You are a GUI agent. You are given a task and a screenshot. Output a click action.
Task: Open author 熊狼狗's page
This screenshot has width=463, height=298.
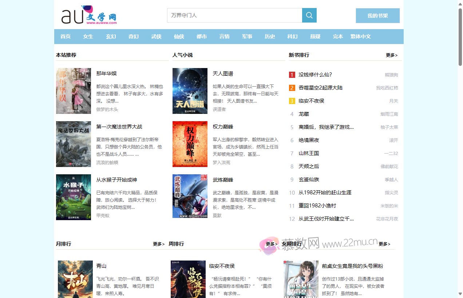click(392, 75)
